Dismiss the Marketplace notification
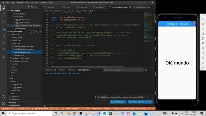The height and width of the screenshot is (116, 206). (x=152, y=97)
